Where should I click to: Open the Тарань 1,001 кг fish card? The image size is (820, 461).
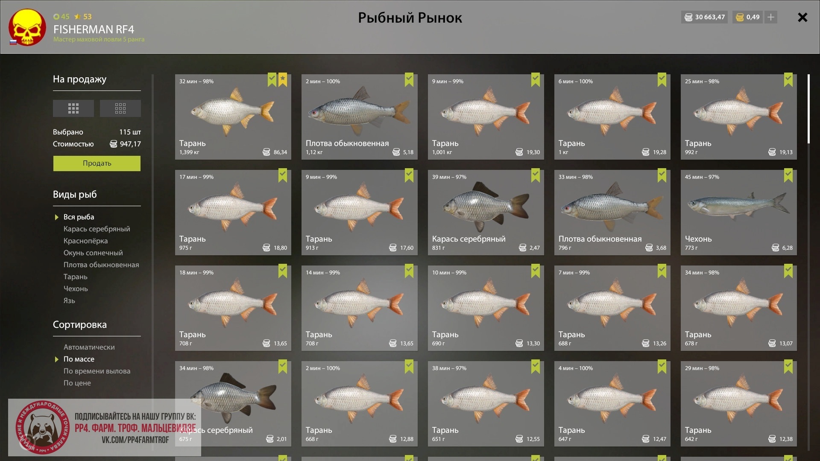(486, 117)
